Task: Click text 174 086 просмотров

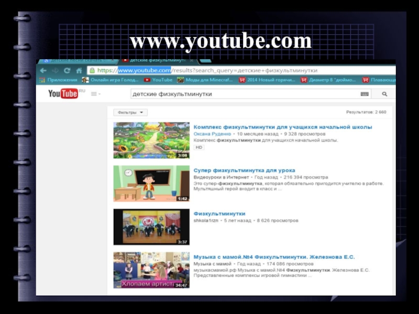Action: (x=290, y=264)
